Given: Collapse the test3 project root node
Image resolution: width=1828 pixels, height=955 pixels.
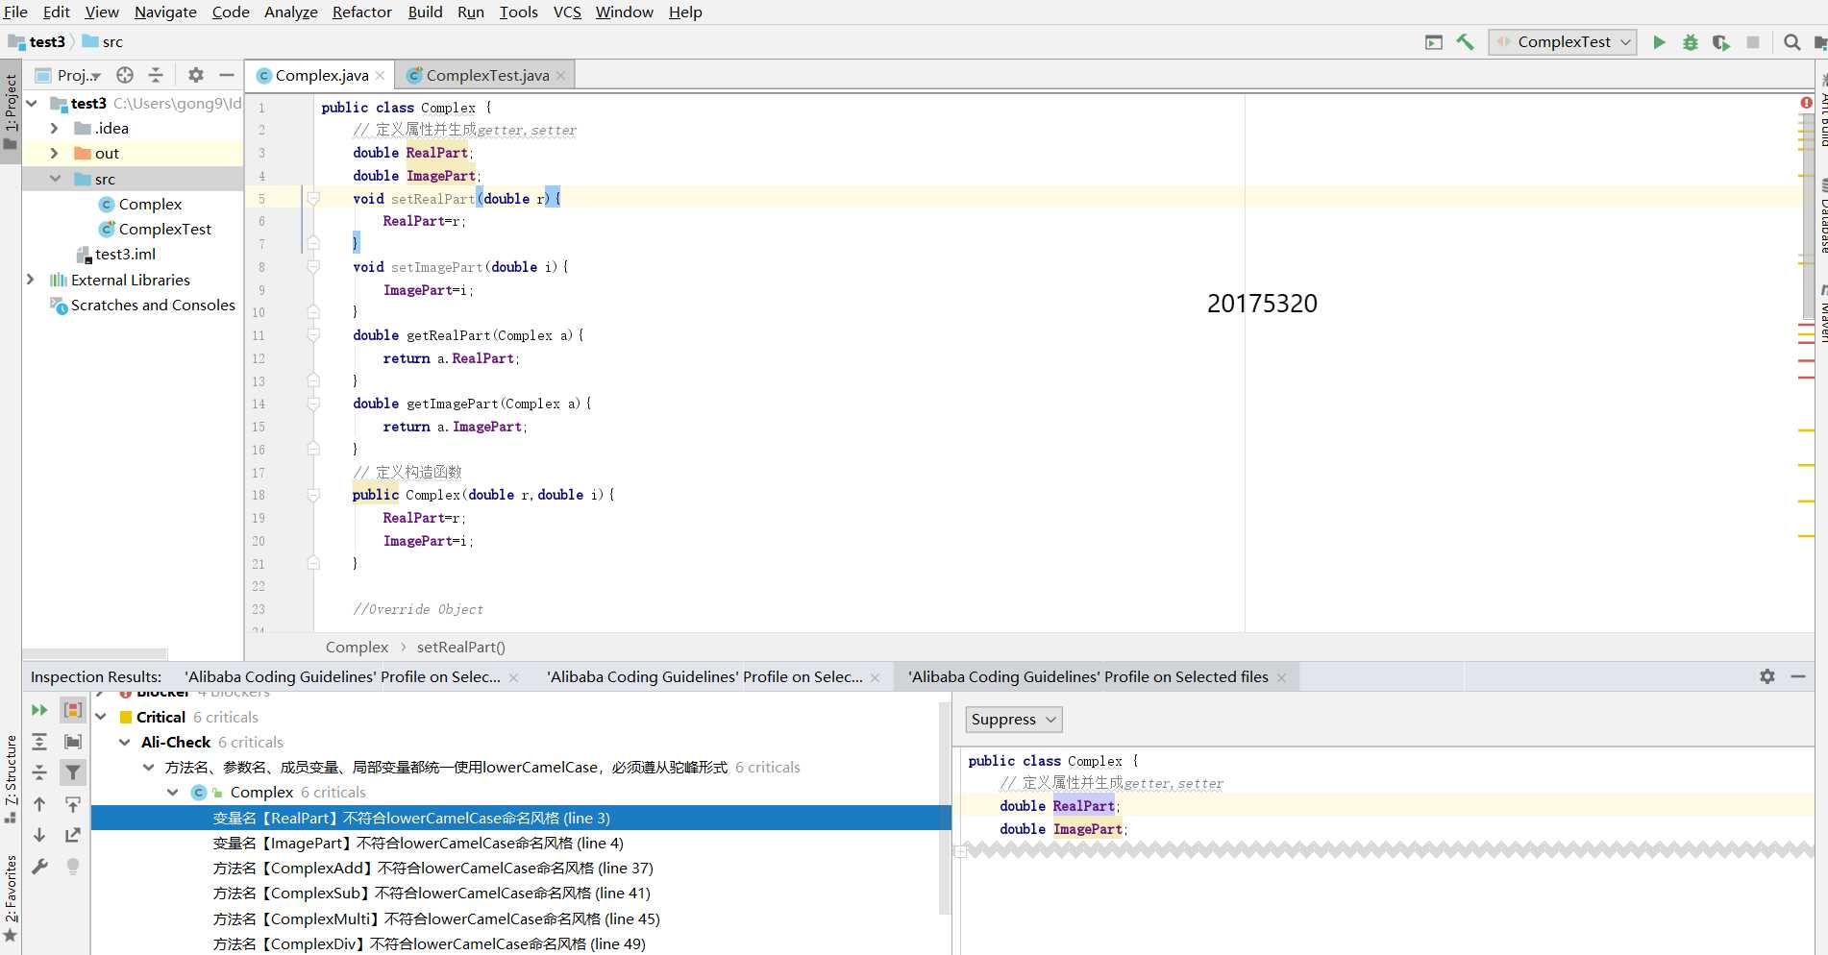Looking at the screenshot, I should 32,103.
